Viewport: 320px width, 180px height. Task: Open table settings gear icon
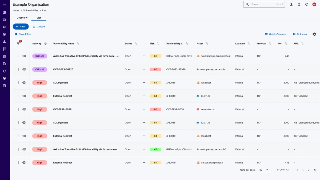point(314,34)
